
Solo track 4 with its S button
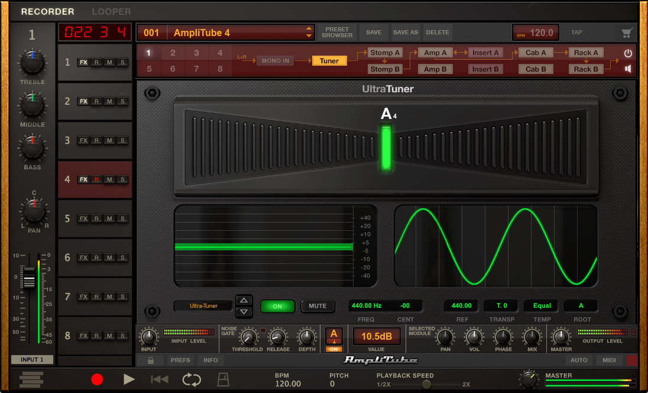pos(122,179)
